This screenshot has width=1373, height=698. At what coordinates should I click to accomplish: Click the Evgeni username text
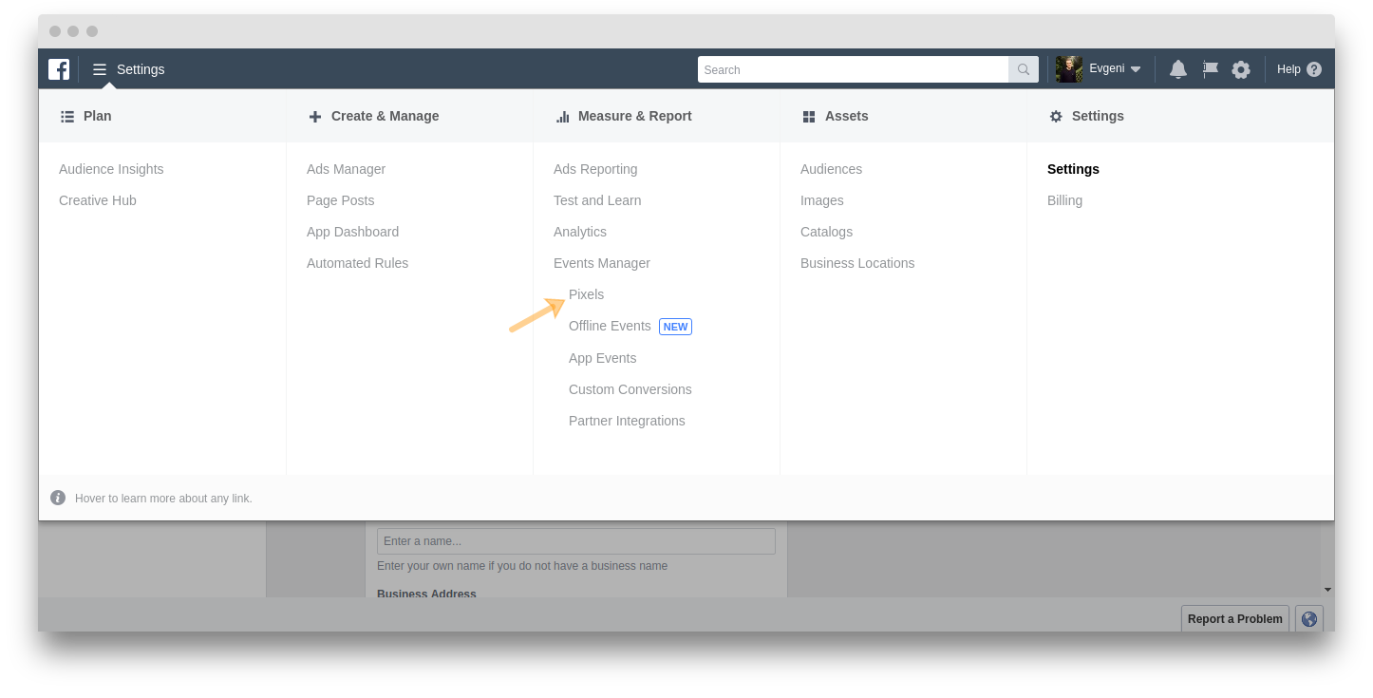1107,68
